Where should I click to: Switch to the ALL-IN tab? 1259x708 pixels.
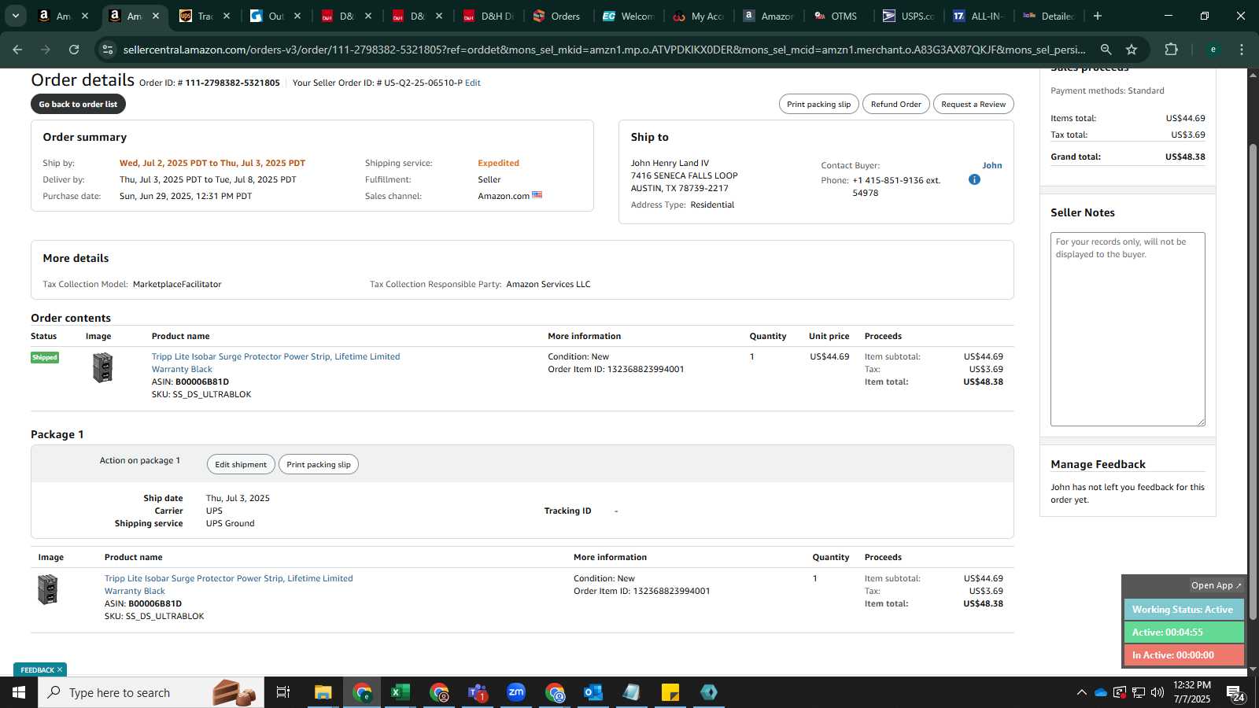(979, 16)
